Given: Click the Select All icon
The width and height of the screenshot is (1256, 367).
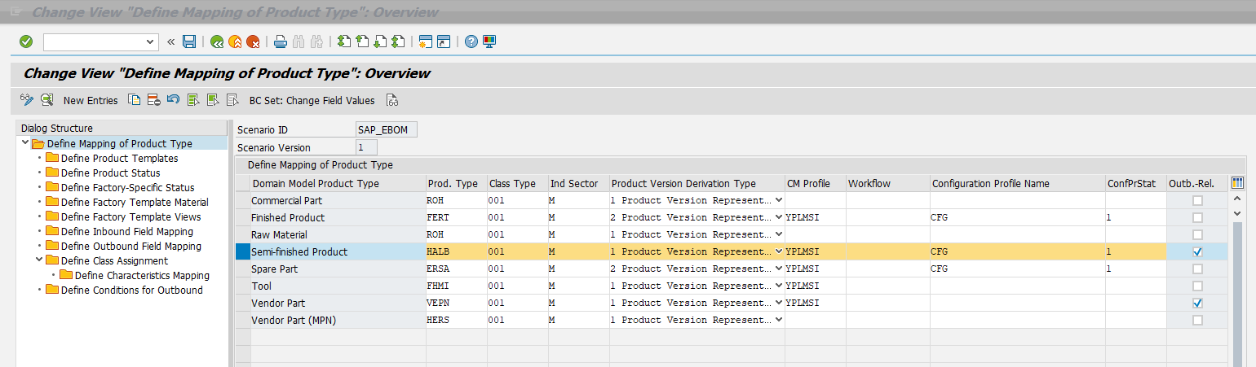Looking at the screenshot, I should coord(193,100).
